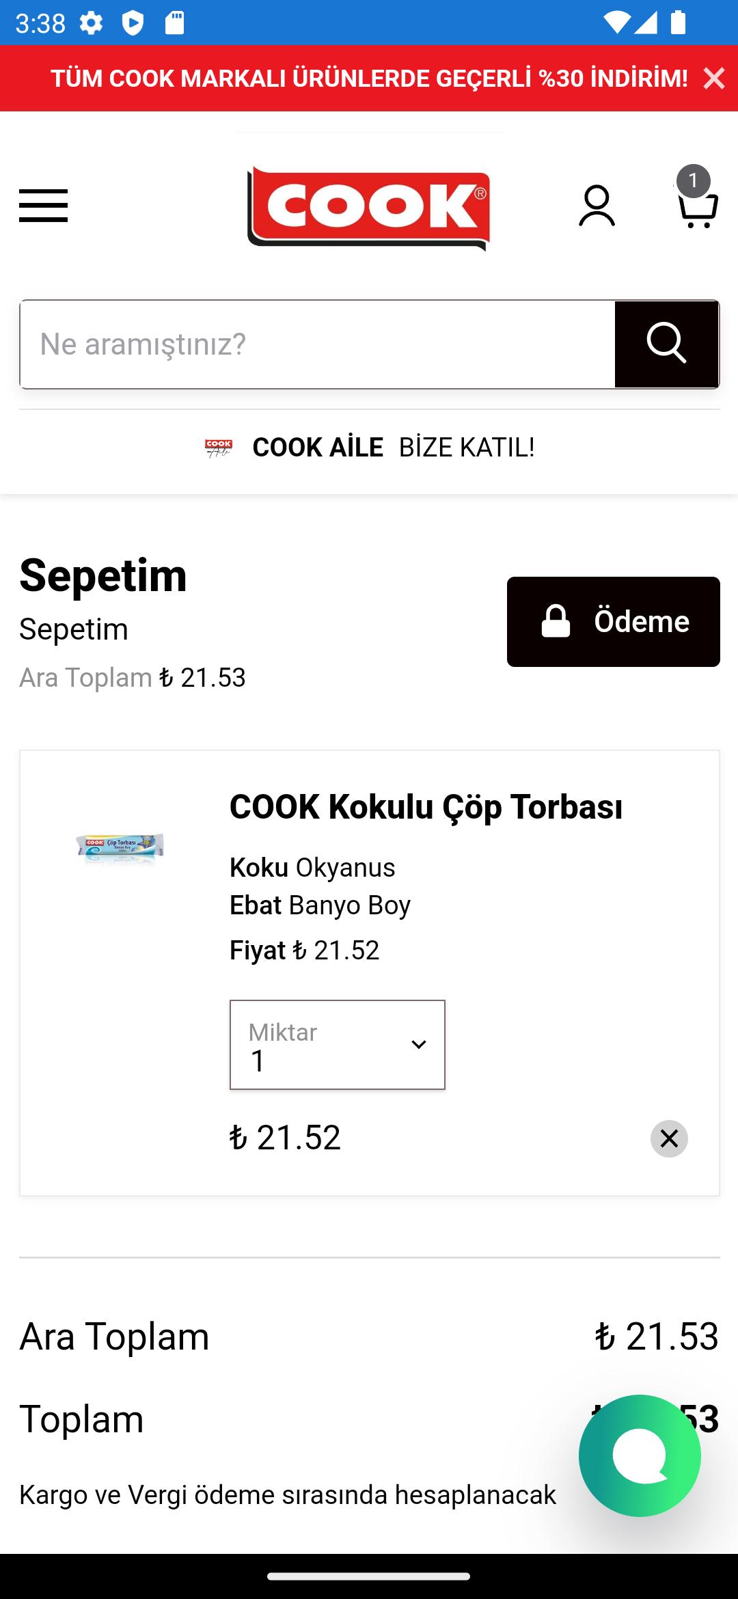Click the Miktar dropdown chevron arrow
This screenshot has height=1599, width=738.
point(419,1045)
